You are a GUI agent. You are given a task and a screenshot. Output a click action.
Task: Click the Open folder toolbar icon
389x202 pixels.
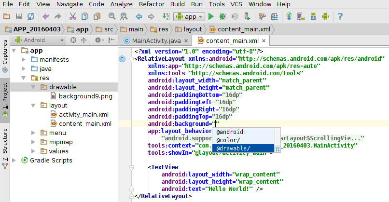coord(7,16)
